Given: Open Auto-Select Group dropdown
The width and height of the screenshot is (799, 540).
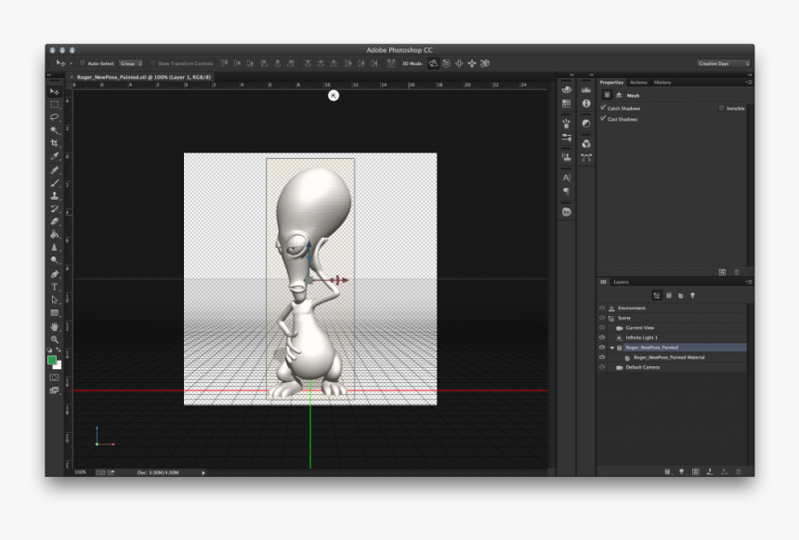Looking at the screenshot, I should (x=130, y=63).
